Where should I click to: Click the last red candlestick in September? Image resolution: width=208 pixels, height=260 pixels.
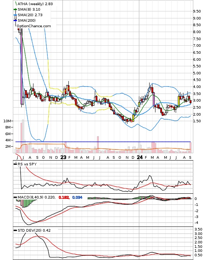click(x=191, y=102)
